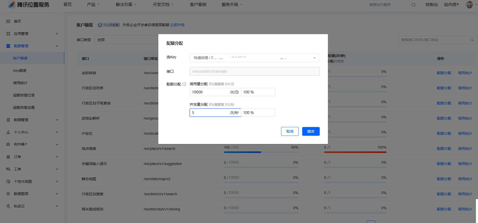This screenshot has height=223, width=478.
Task: Click the 地点搜索 call-quota progress bar
Action: 261,152
